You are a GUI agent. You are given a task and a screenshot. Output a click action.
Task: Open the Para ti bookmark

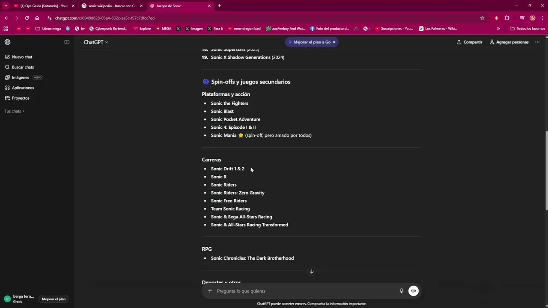(x=215, y=29)
